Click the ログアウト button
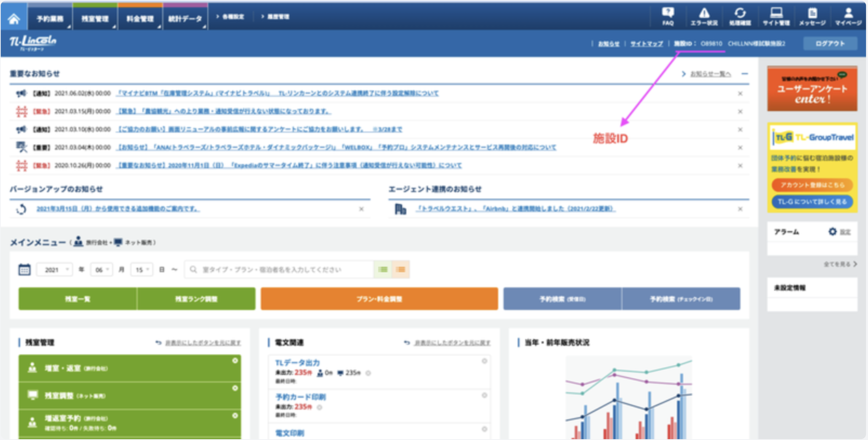 pos(830,43)
